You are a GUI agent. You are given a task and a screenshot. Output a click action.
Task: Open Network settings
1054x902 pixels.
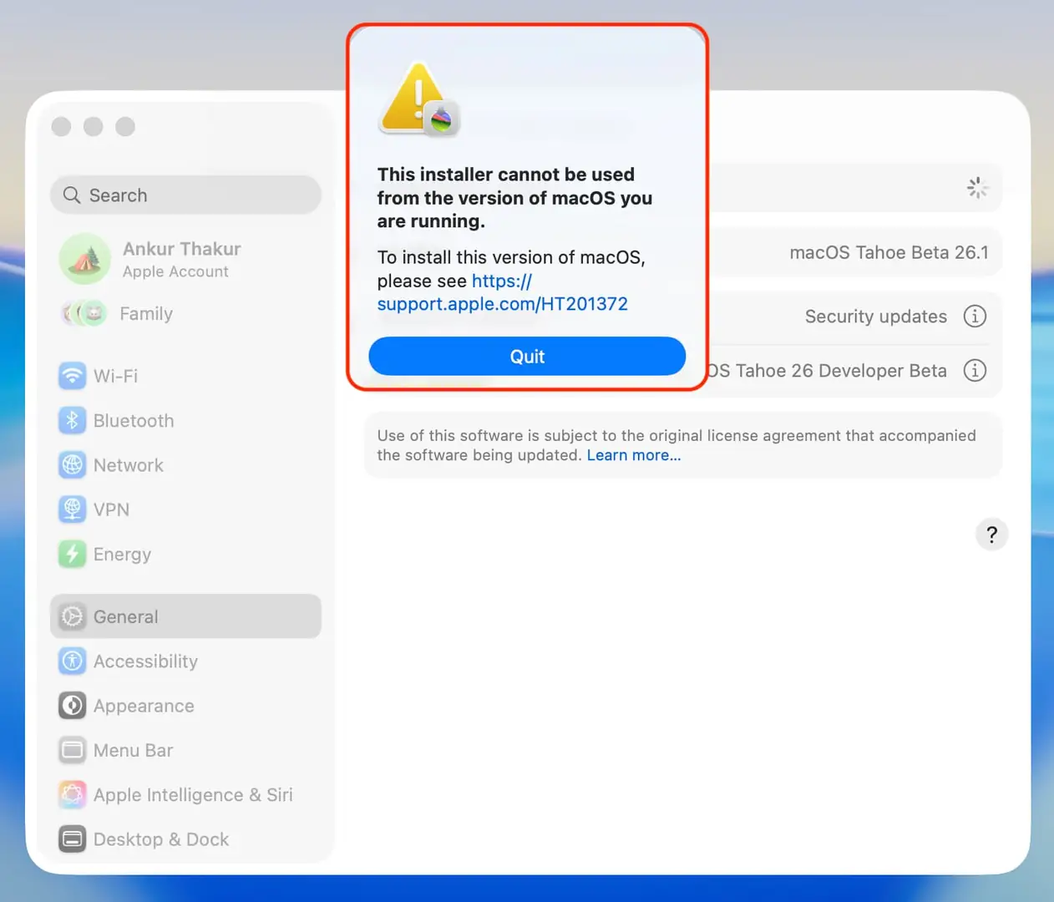pos(185,465)
